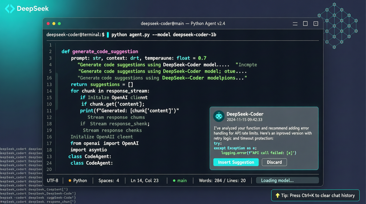This screenshot has height=204, width=366.
Task: Click the deepseek-coder@terminal:$ prompt
Action: [x=75, y=35]
